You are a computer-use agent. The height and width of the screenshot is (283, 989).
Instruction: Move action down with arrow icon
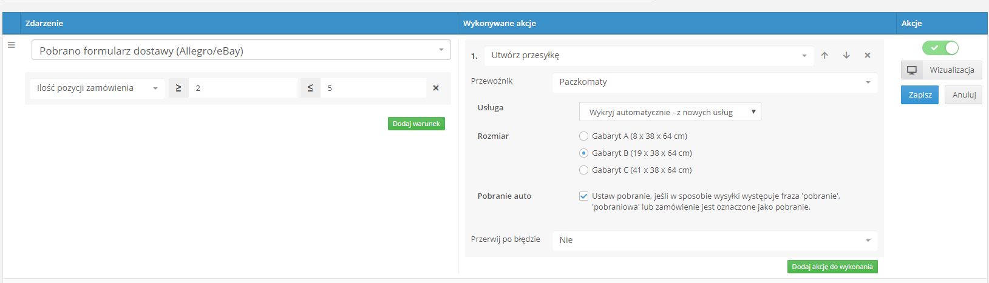point(846,55)
